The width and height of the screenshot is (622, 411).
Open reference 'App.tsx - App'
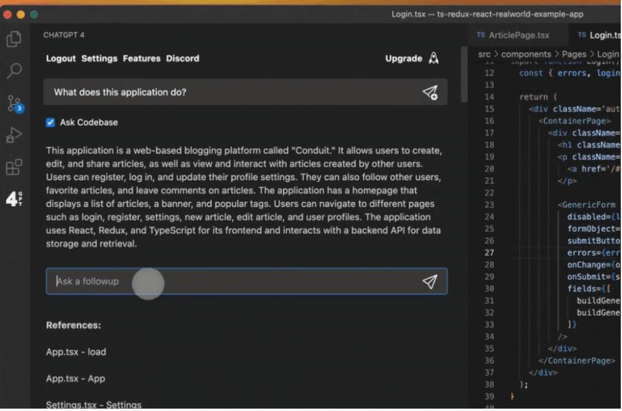pyautogui.click(x=75, y=378)
